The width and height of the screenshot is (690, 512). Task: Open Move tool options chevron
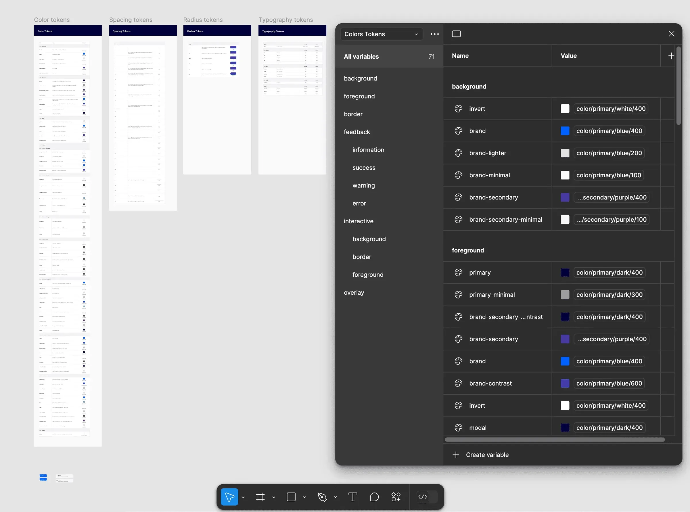(243, 497)
